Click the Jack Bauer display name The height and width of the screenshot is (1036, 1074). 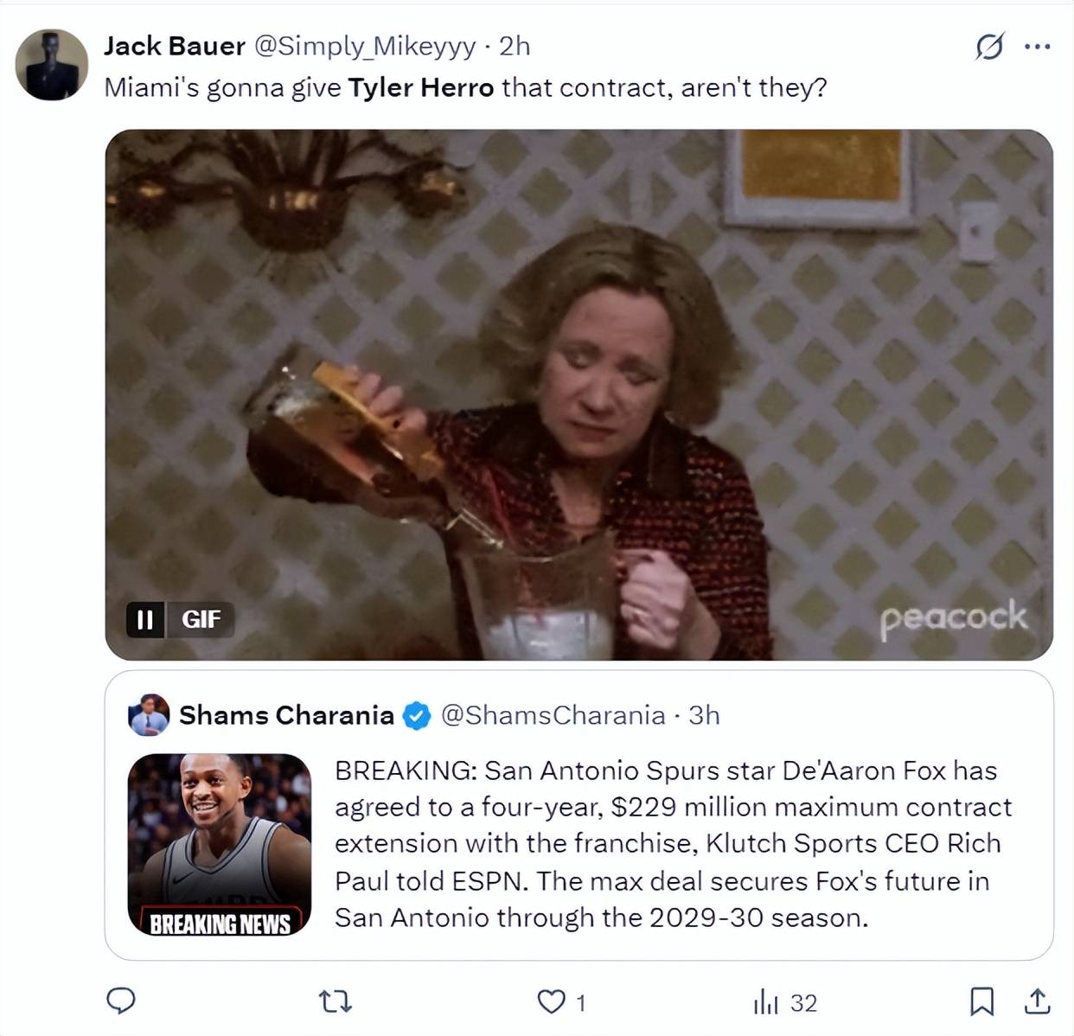(175, 46)
